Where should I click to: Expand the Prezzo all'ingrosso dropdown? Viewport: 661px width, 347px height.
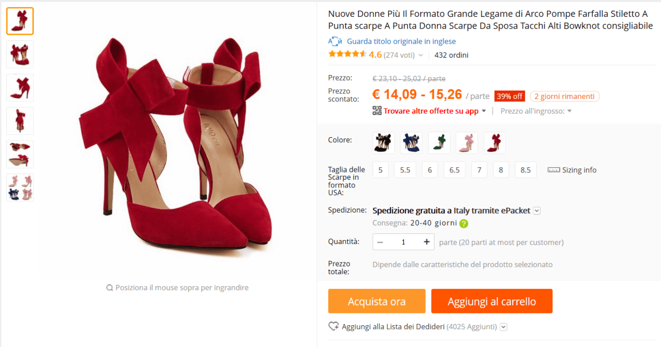[569, 111]
